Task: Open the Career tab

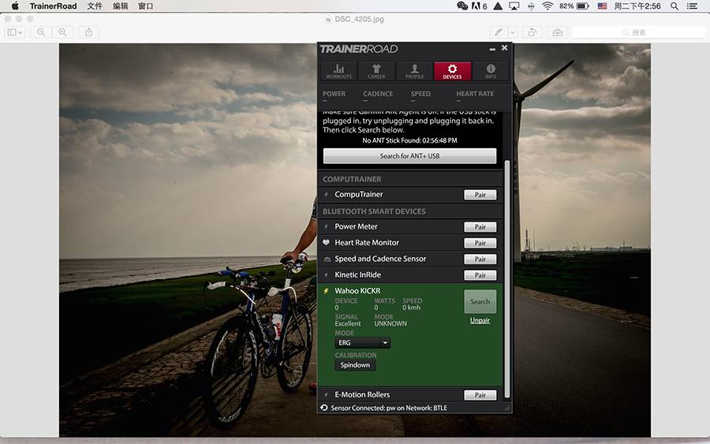Action: (376, 71)
